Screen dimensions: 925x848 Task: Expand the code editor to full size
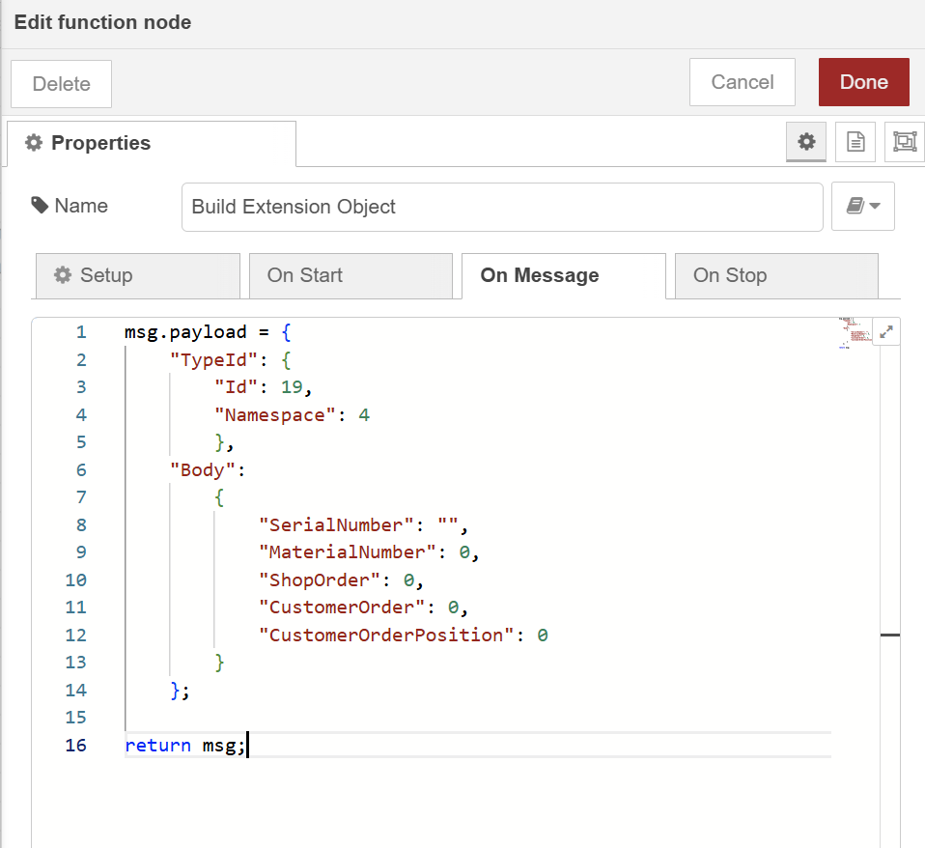[x=886, y=331]
